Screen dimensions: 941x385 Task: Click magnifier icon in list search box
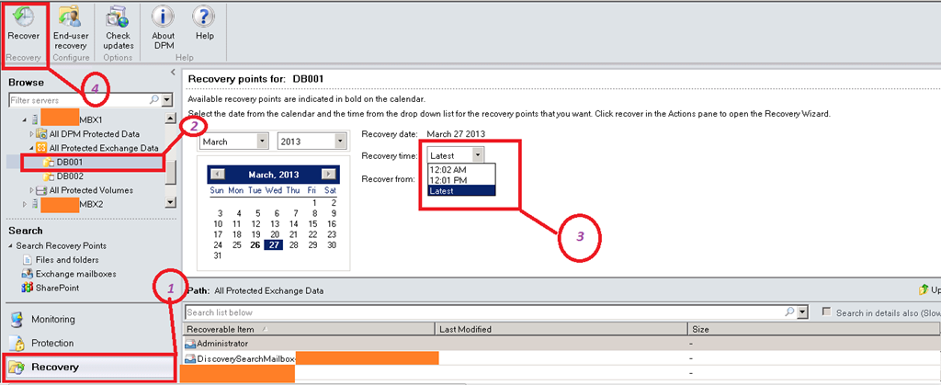(x=791, y=312)
